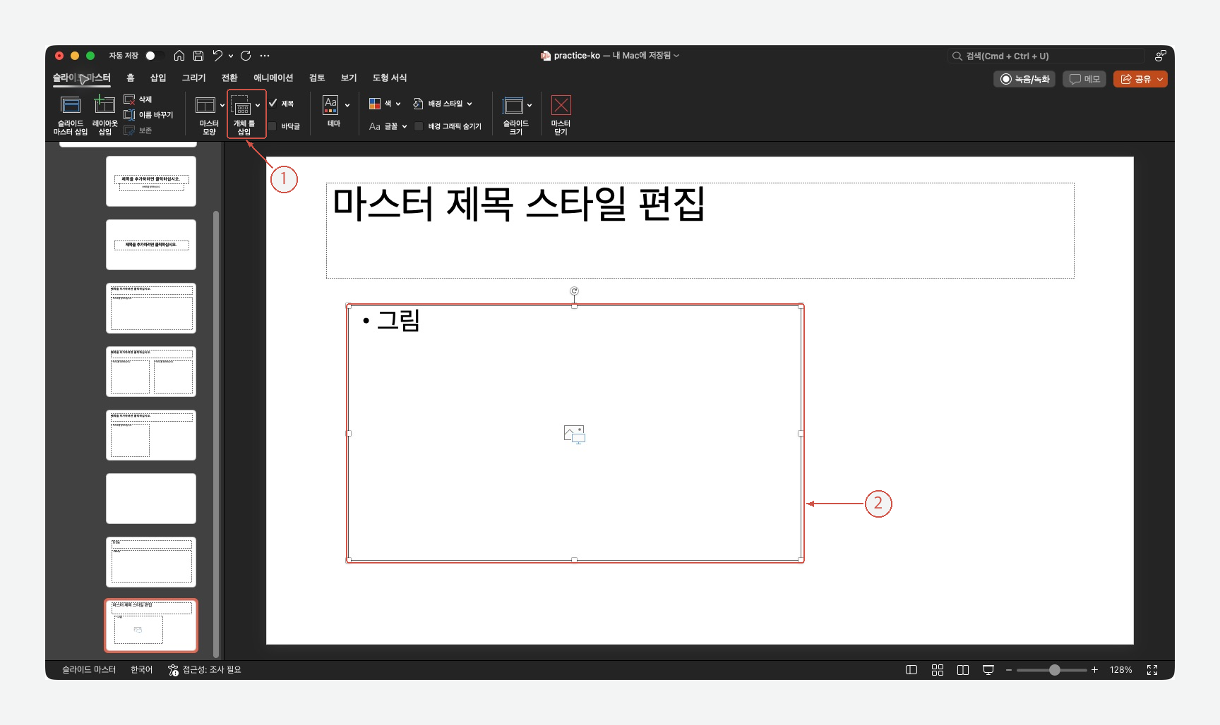Click the Insert Slide Master icon
This screenshot has width=1220, height=725.
(71, 106)
